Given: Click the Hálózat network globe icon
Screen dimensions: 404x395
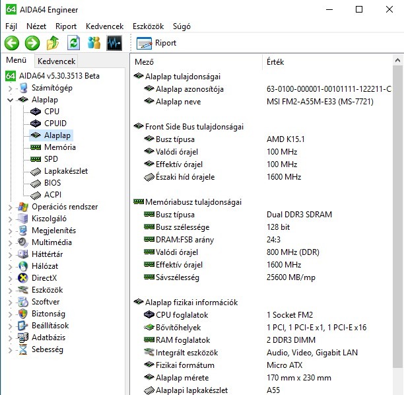Looking at the screenshot, I should coord(23,266).
